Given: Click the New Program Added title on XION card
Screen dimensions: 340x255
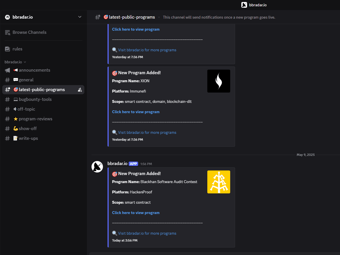Looking at the screenshot, I should tap(140, 73).
